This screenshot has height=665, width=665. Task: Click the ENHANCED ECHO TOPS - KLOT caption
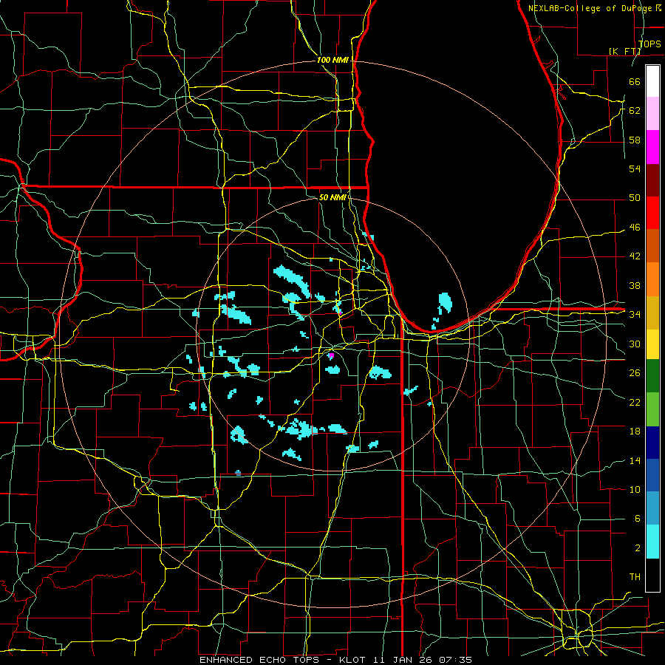click(x=282, y=660)
